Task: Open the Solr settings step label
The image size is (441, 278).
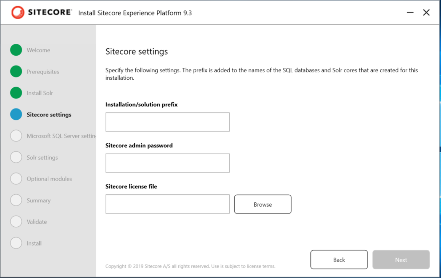Action: (x=42, y=158)
